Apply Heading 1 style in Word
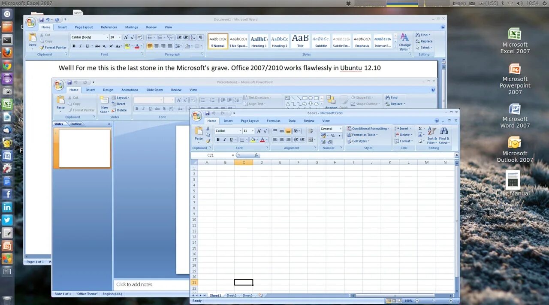 coord(259,41)
